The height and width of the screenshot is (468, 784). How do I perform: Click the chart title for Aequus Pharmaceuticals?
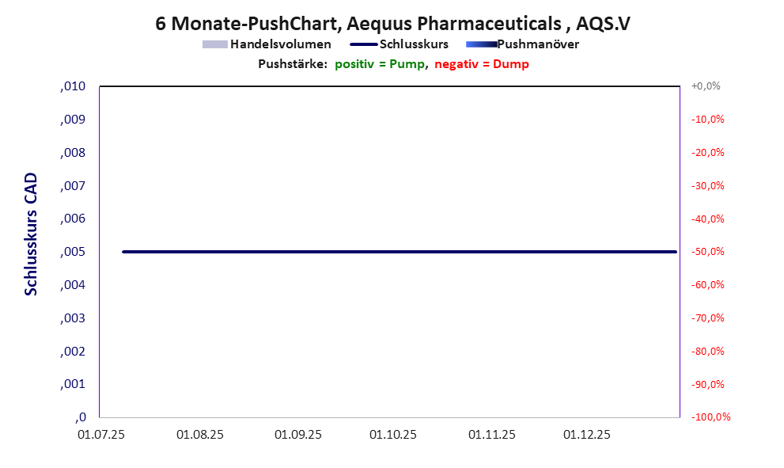[x=392, y=23]
